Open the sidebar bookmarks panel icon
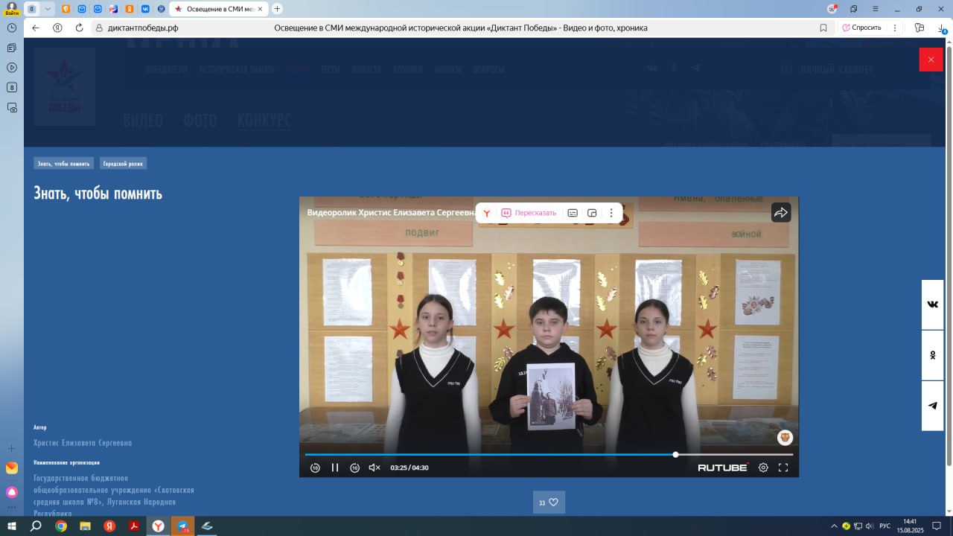 (x=12, y=48)
